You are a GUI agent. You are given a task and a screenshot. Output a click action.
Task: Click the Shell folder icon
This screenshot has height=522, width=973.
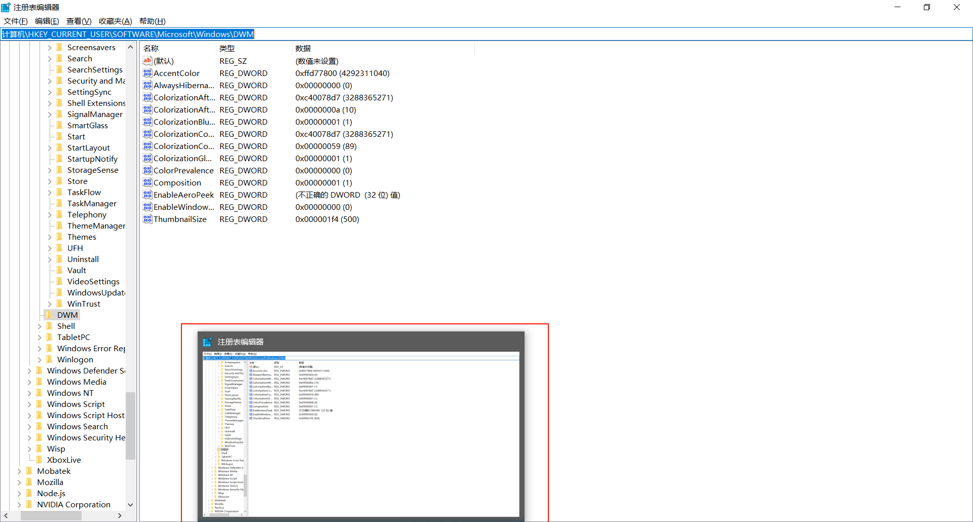click(50, 326)
